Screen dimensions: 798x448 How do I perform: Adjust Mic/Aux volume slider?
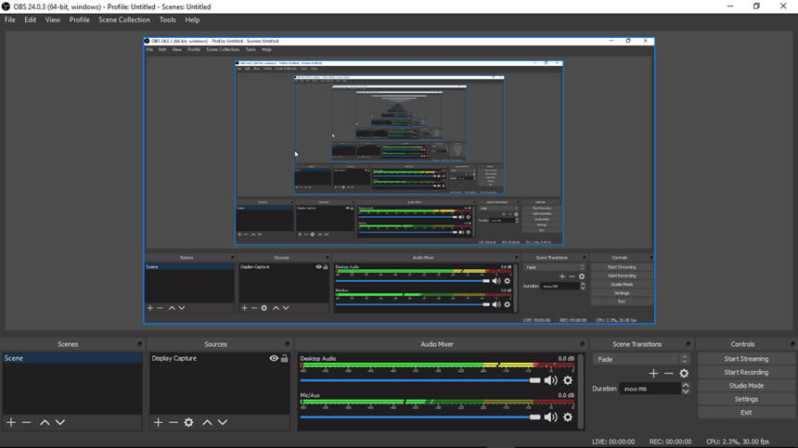click(419, 417)
